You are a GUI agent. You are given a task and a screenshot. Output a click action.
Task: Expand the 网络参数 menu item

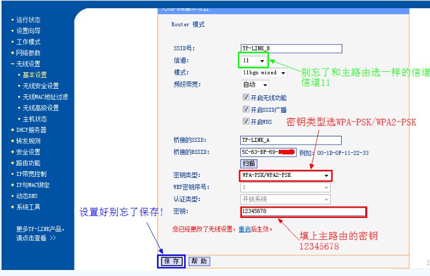28,53
